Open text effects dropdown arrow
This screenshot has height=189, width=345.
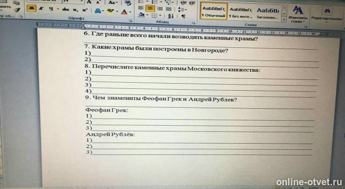pyautogui.click(x=103, y=11)
